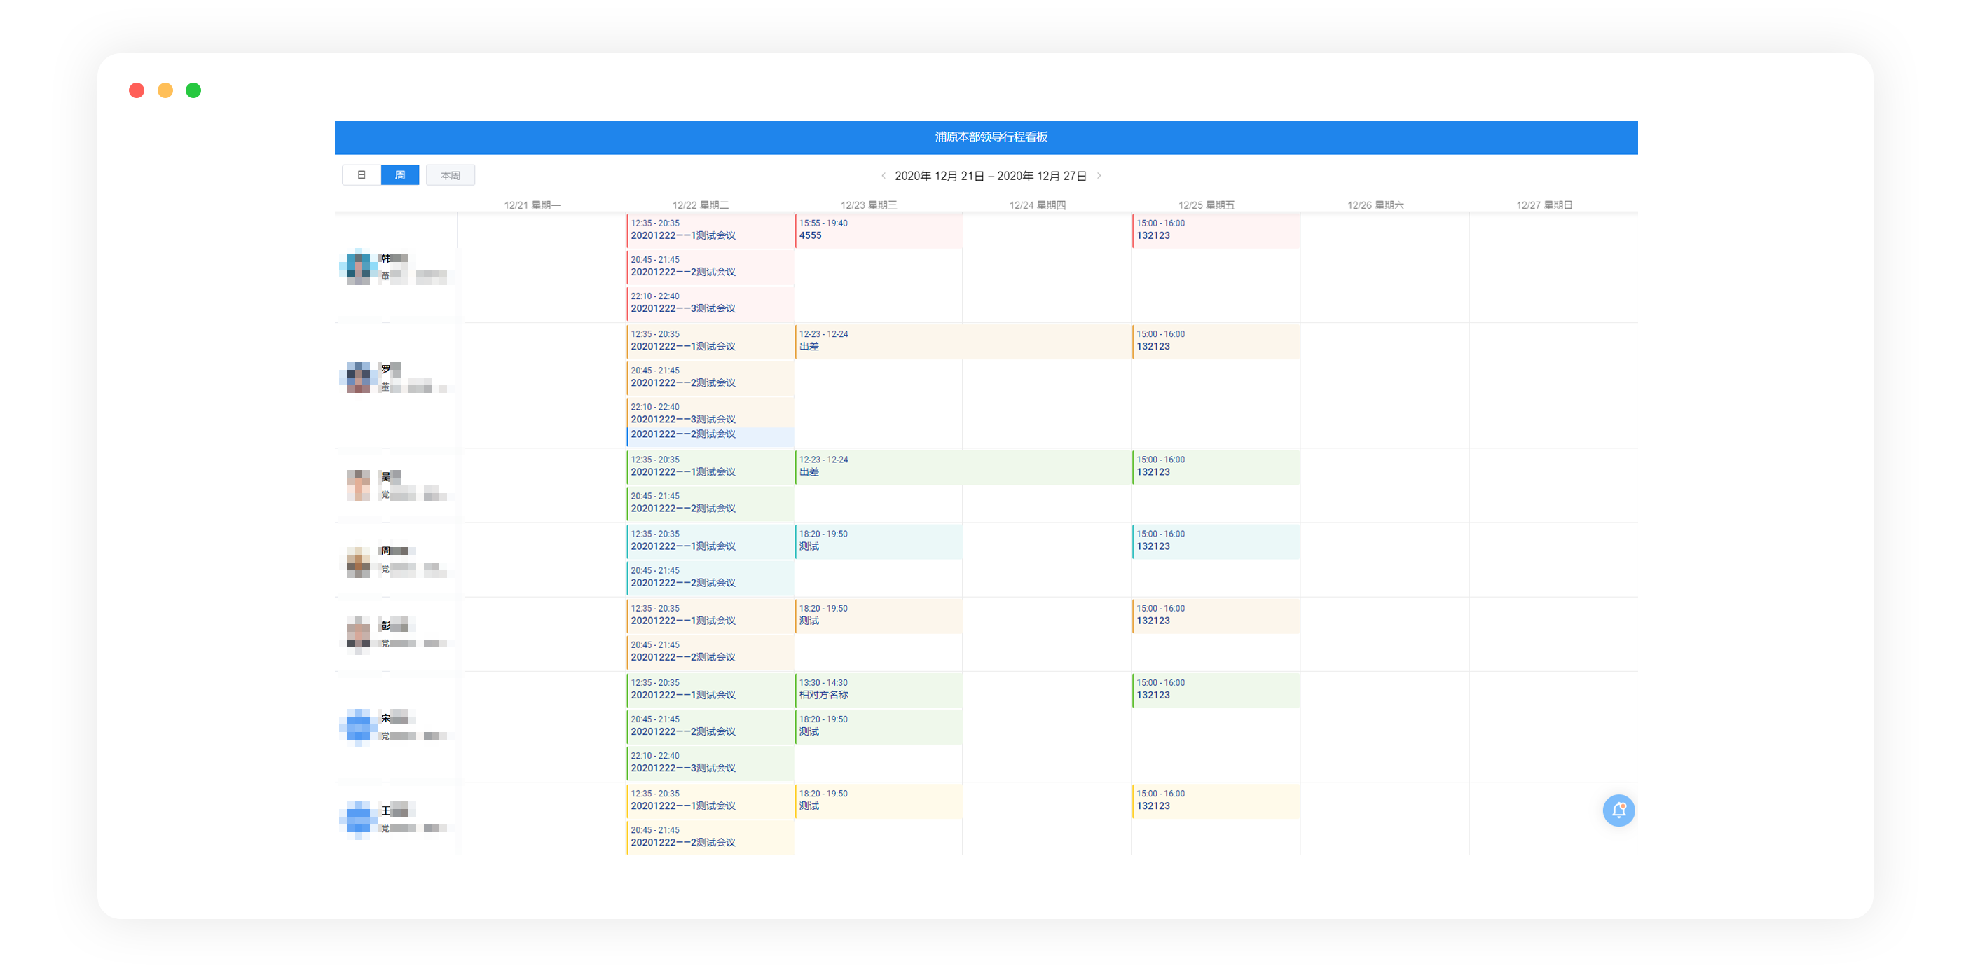
Task: Select the 12/22 星期二 column header
Action: (x=701, y=205)
